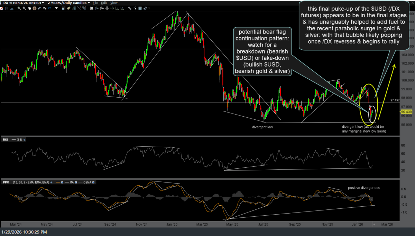415x236 pixels.
Task: Click the RSI (14) edit arrow button
Action: [x=24, y=139]
